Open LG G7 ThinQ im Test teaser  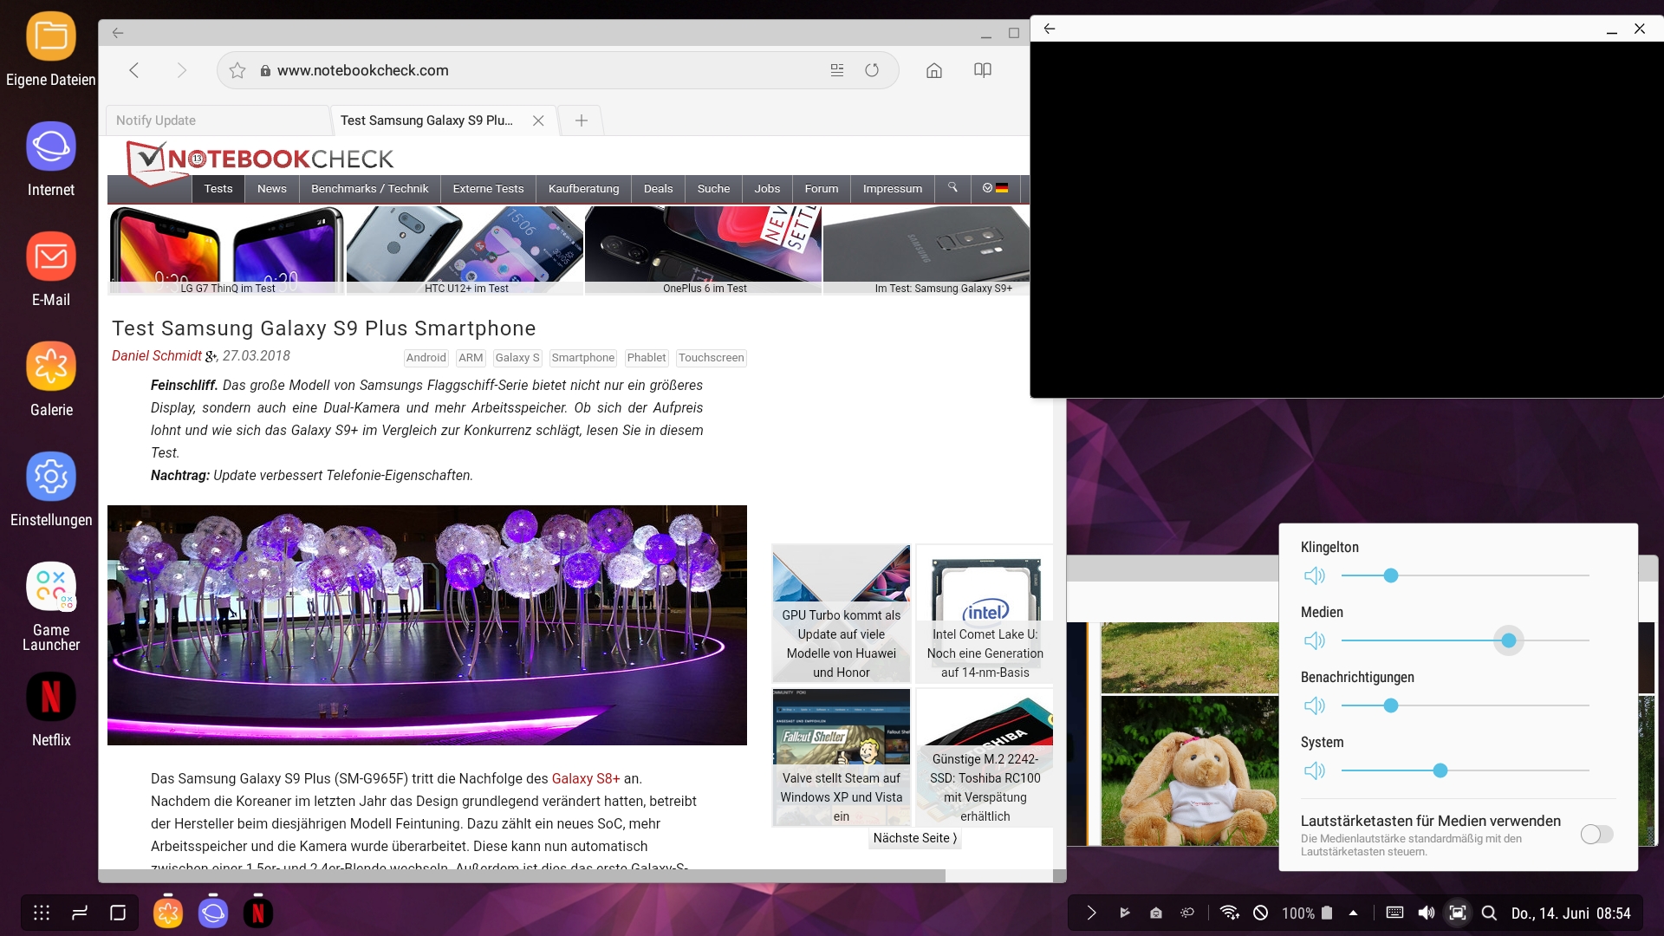tap(227, 250)
